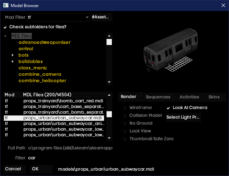Select props_trainyard\bomb_cart_red.mdl row
This screenshot has height=176, width=229.
(54, 101)
